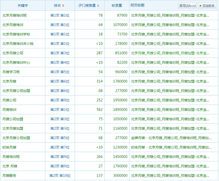Click the 收录量 value 3000000
This screenshot has width=219, height=181.
[x=120, y=175]
